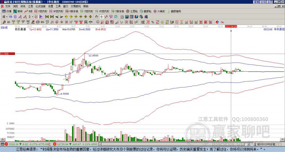Screen dimensions: 285x152
Task: Open the 帮助 menu
Action: (86, 6)
